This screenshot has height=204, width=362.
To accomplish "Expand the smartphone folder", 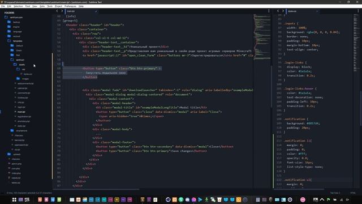I will 19,131.
